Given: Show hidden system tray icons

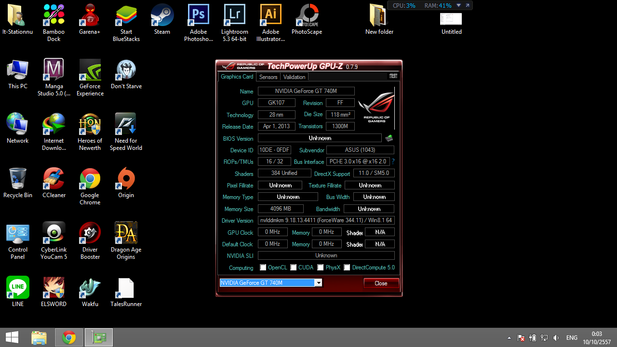Looking at the screenshot, I should [x=509, y=338].
